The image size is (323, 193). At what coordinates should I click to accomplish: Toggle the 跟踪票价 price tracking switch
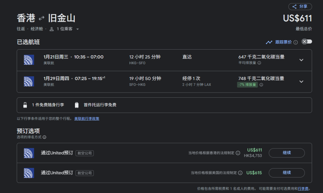click(x=307, y=42)
